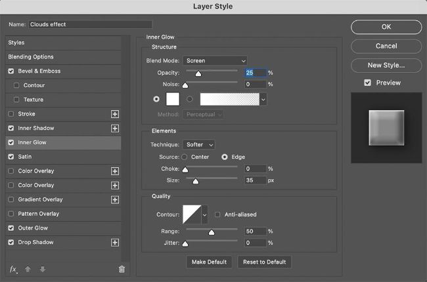Delete effect using the trash icon
Image resolution: width=427 pixels, height=282 pixels.
(x=122, y=269)
